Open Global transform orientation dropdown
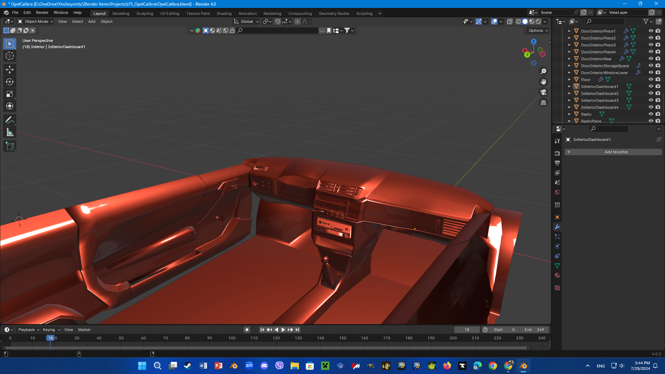The width and height of the screenshot is (665, 374). tap(247, 21)
